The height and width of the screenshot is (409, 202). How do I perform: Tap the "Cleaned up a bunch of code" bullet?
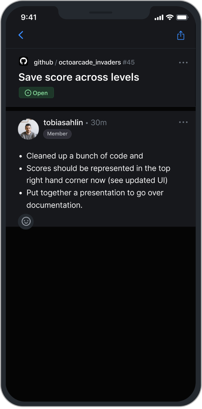85,156
